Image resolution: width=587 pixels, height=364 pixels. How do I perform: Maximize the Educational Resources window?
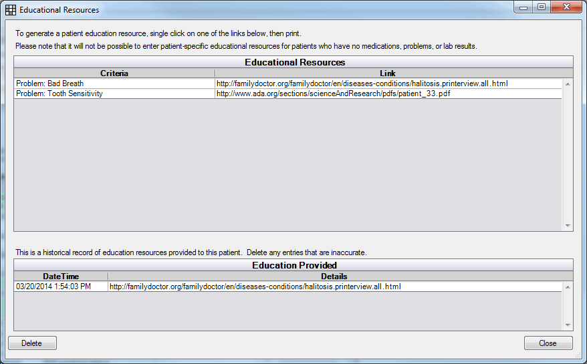tap(542, 7)
